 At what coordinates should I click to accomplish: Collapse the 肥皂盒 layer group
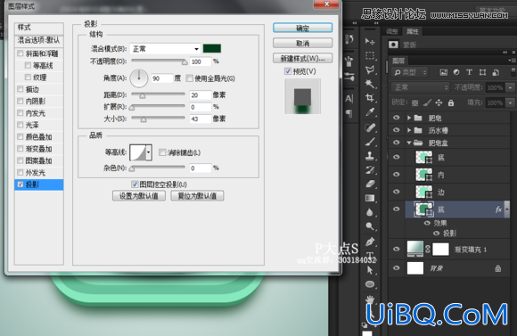coord(409,143)
